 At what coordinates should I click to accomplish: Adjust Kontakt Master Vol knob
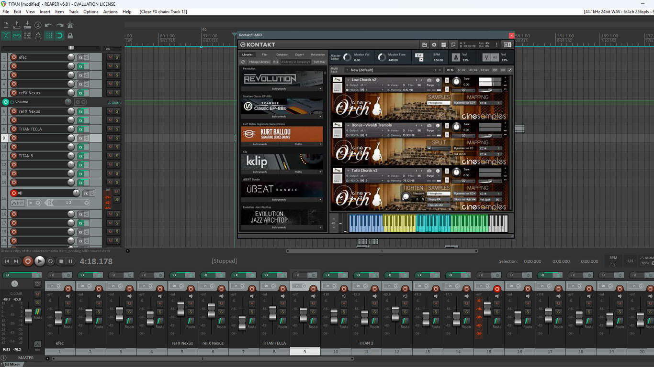(347, 57)
